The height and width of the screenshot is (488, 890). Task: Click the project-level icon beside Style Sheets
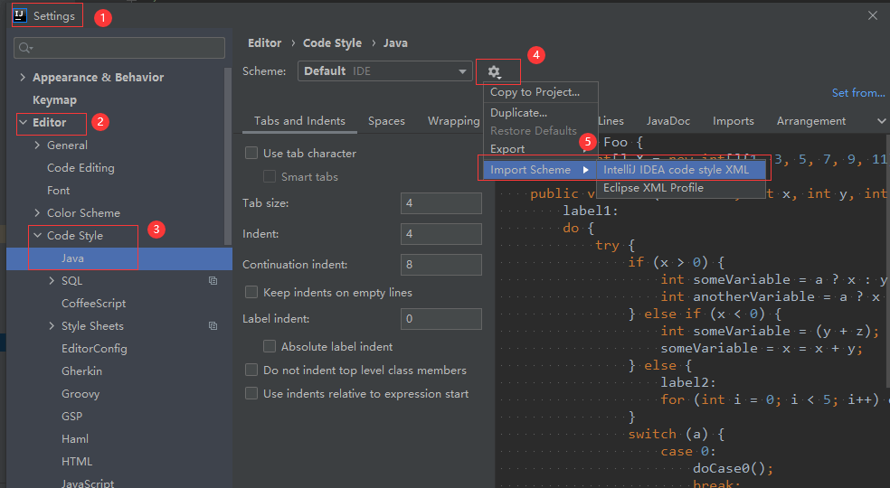point(213,325)
